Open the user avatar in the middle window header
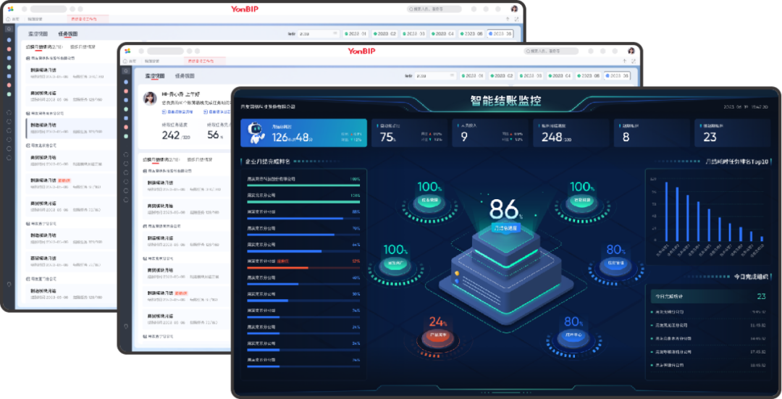The width and height of the screenshot is (782, 399). pos(631,51)
